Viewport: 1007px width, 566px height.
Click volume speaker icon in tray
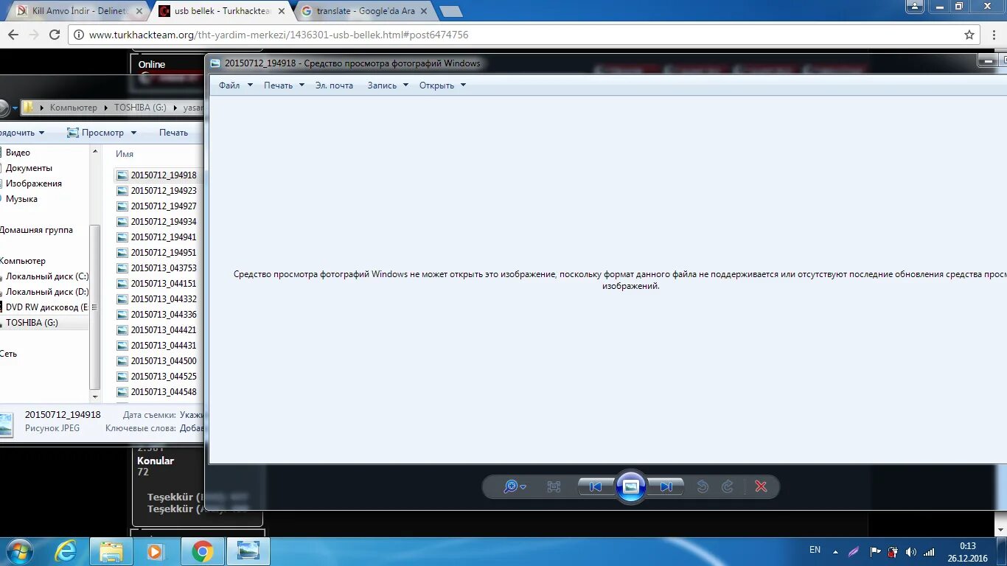pyautogui.click(x=911, y=551)
